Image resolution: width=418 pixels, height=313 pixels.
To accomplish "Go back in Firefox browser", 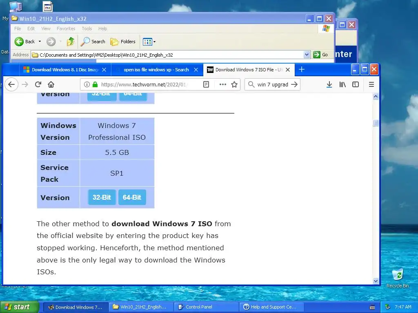I will (x=11, y=84).
